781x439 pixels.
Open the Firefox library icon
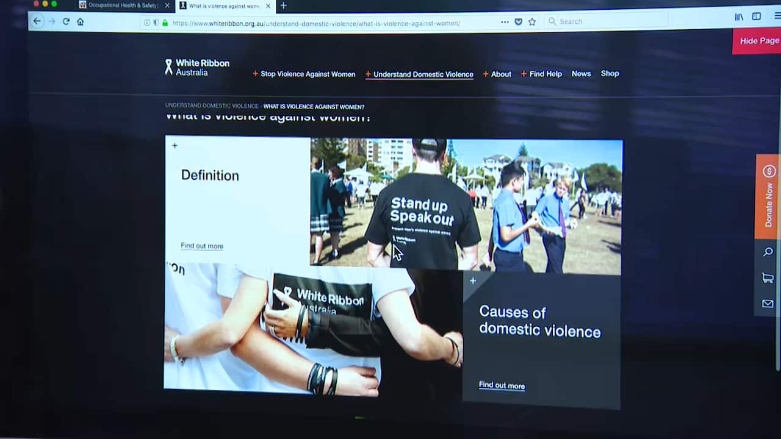pos(739,17)
